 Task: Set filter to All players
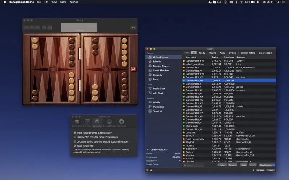pos(194,53)
